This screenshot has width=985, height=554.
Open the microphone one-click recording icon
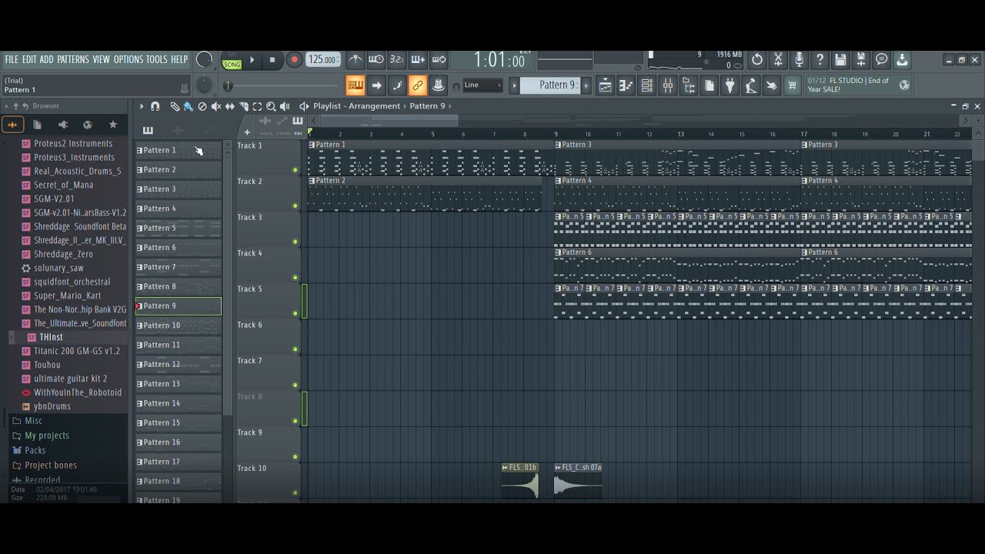799,60
